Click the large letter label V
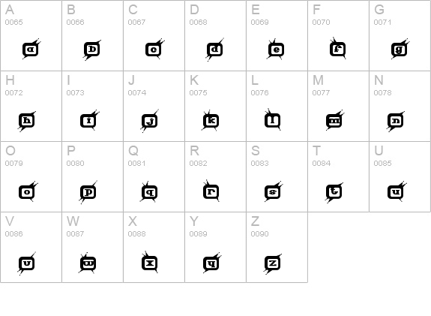 10,221
